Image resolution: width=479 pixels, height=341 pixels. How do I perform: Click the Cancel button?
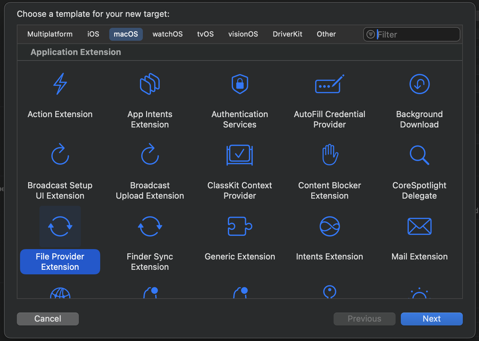48,319
